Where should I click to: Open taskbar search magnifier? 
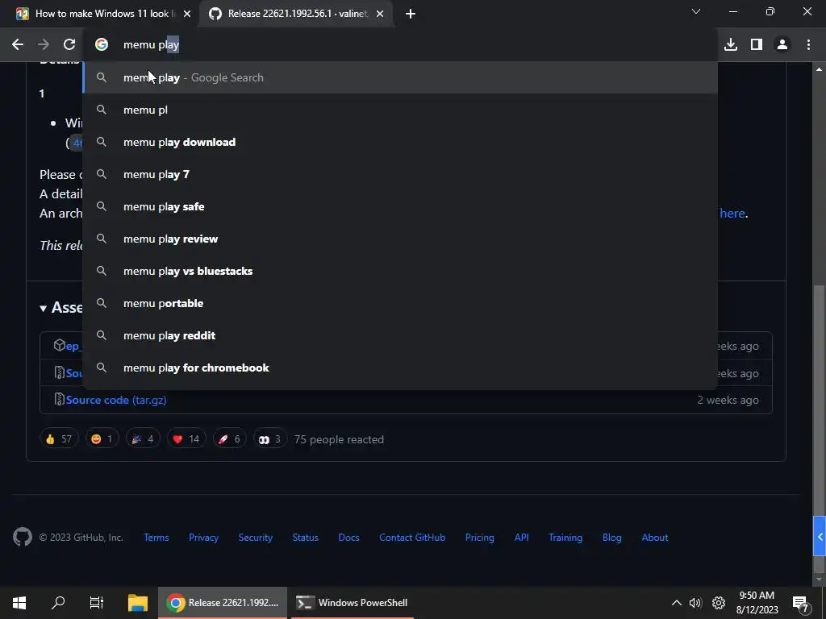[x=58, y=603]
